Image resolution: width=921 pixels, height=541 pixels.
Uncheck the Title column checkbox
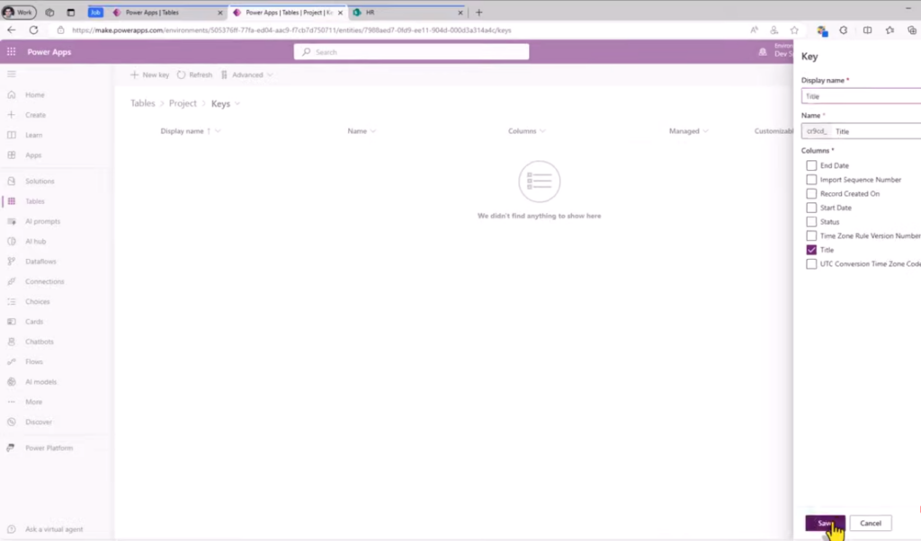[x=811, y=250]
